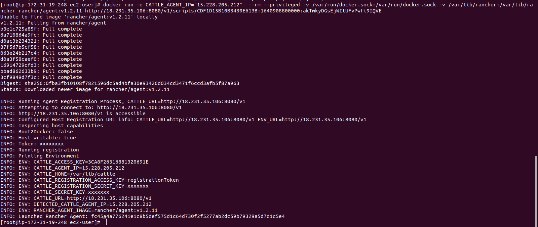This screenshot has width=538, height=227.
Task: Click the vertical scrollbar thumb
Action: point(536,191)
